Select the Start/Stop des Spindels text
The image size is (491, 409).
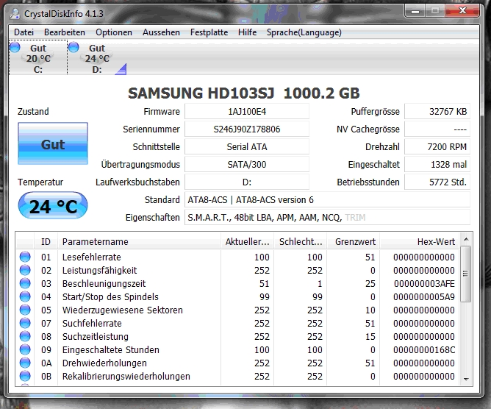(110, 296)
